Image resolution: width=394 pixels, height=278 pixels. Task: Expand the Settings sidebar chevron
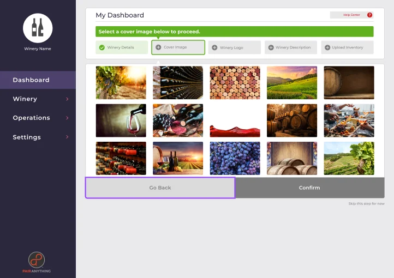point(67,137)
